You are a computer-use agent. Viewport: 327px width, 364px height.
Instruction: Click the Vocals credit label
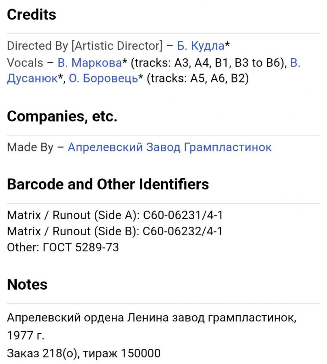pyautogui.click(x=25, y=63)
